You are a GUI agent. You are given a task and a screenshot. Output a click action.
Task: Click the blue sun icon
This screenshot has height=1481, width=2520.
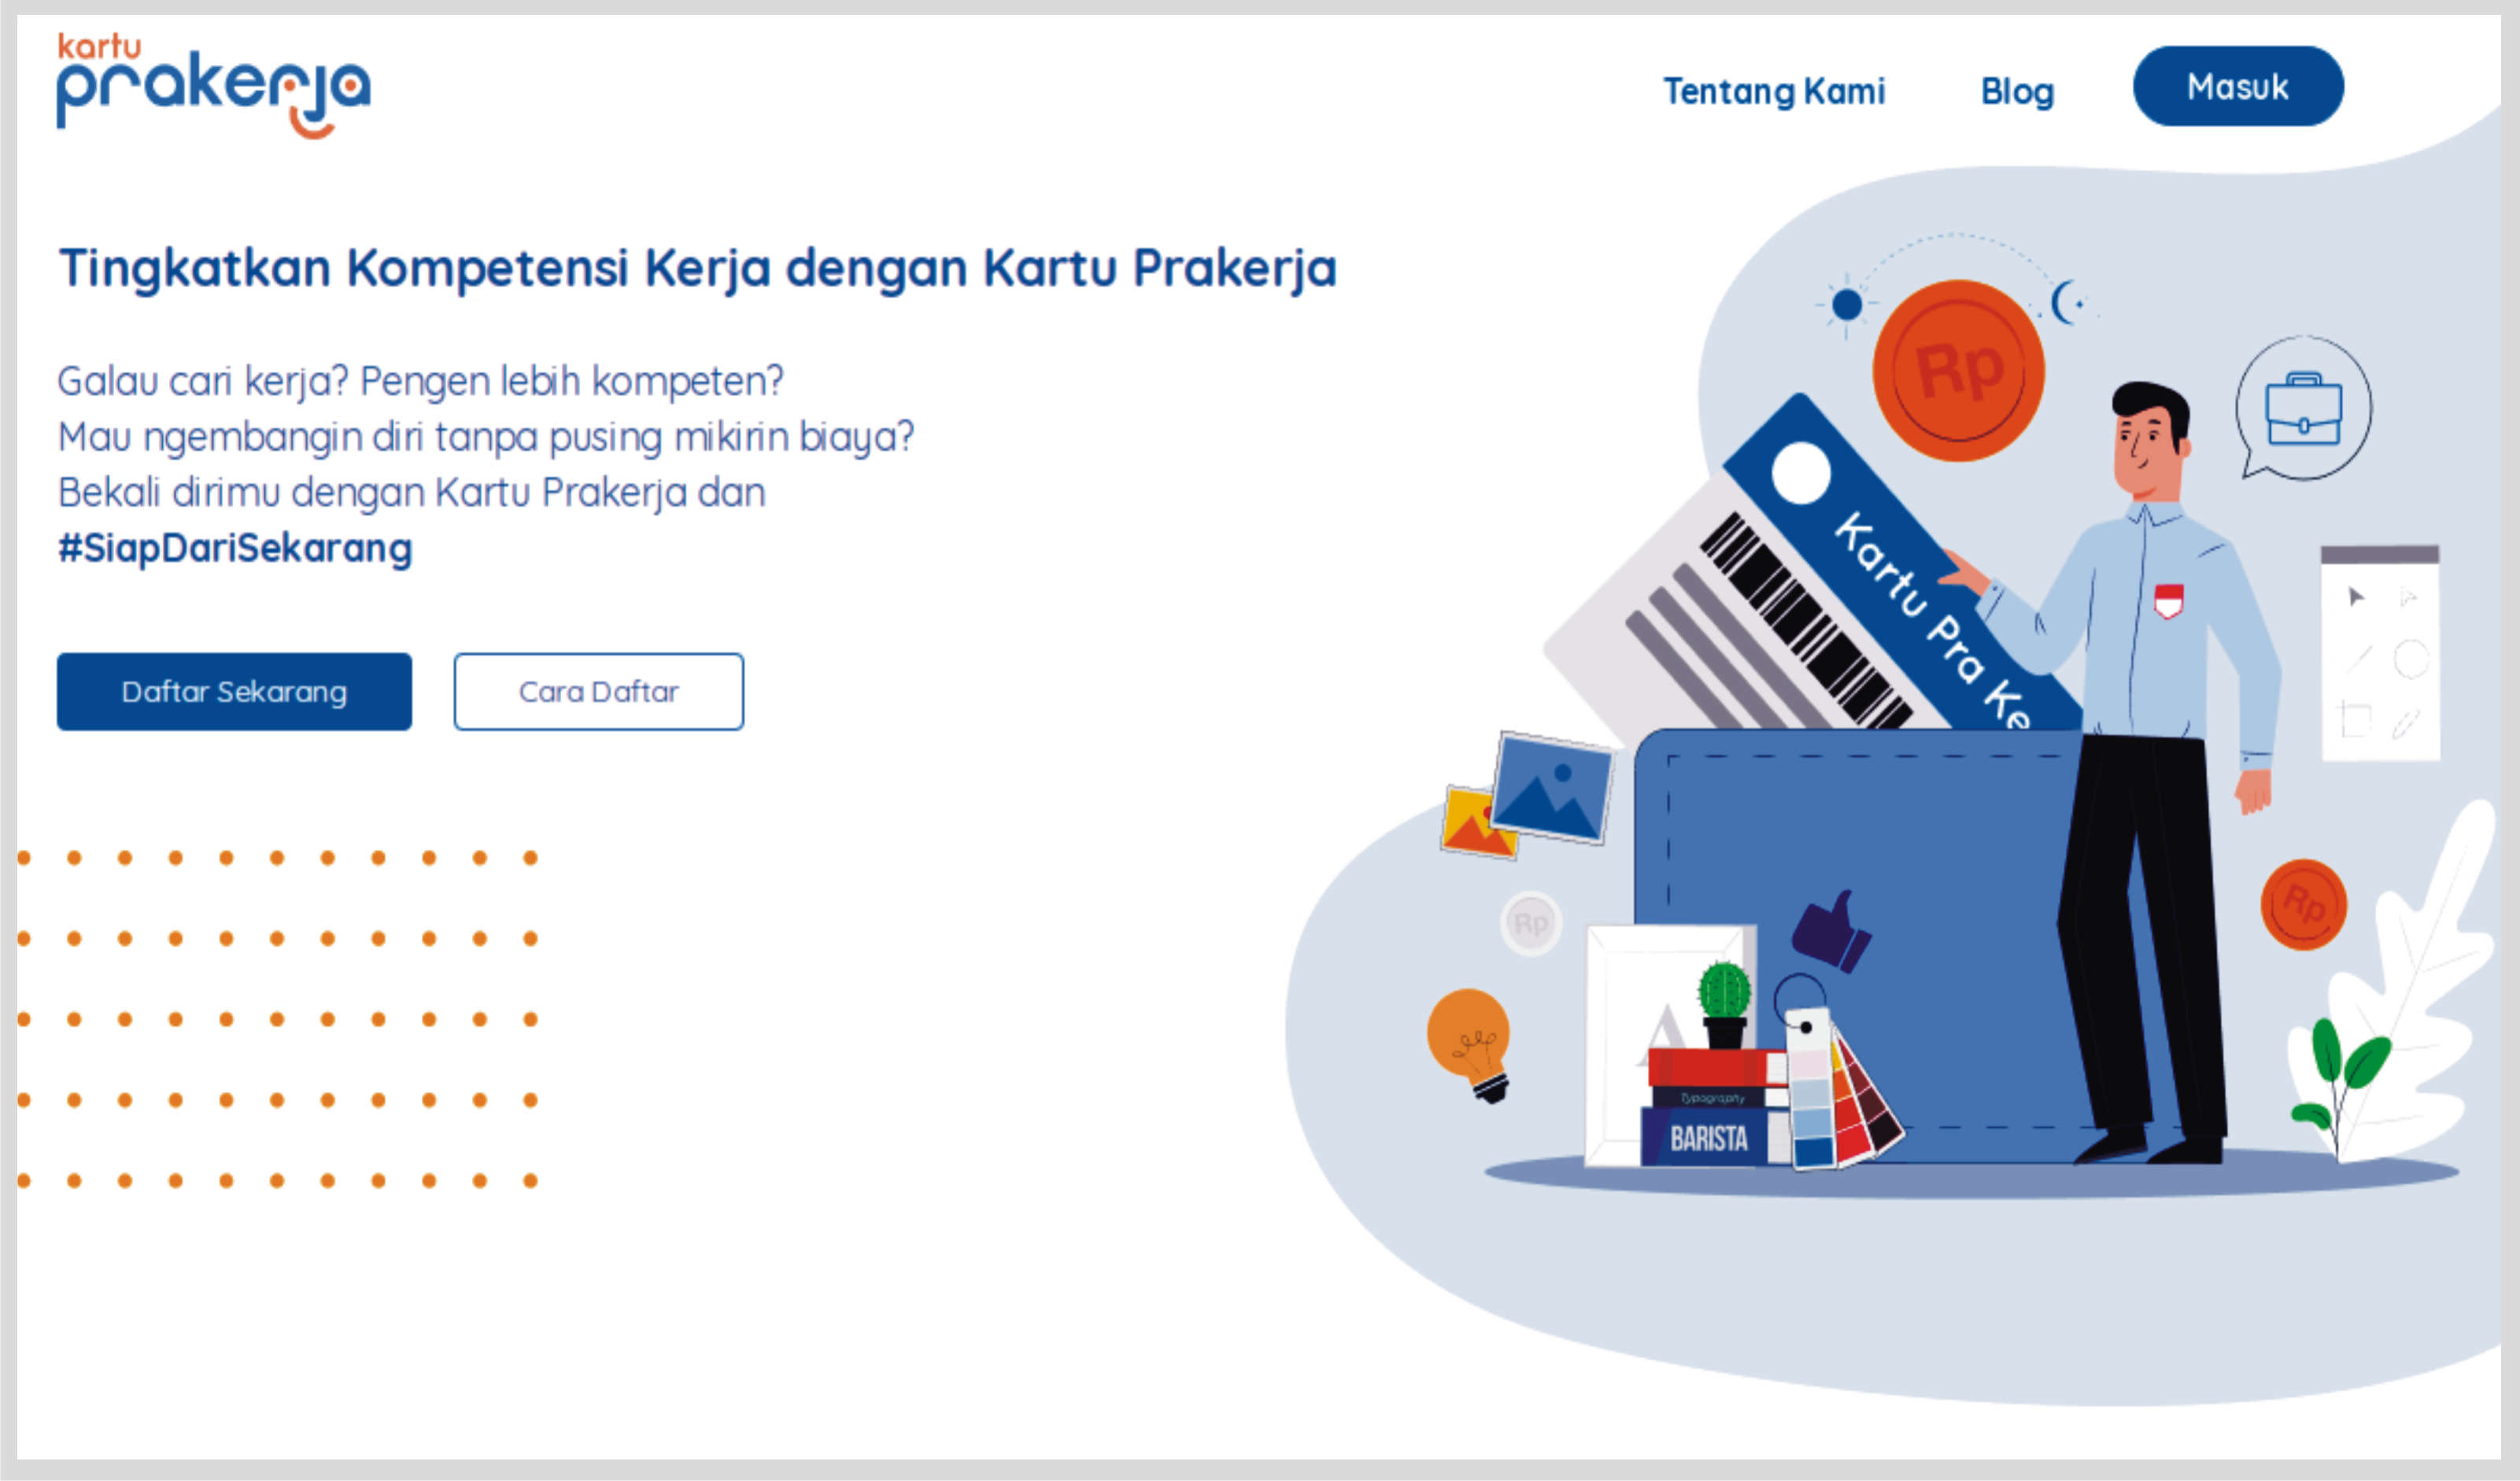(x=1846, y=304)
